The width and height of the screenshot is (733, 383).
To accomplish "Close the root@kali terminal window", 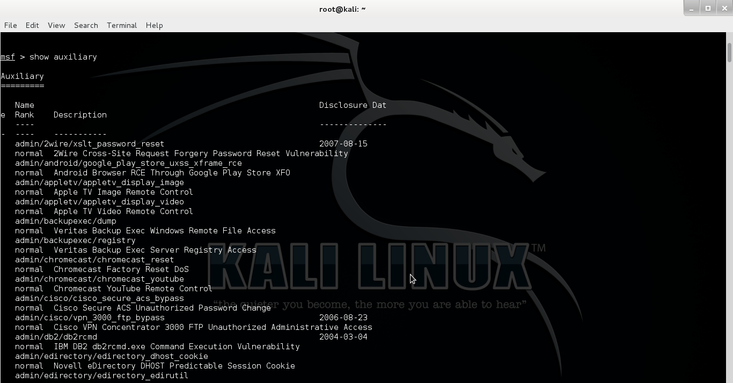I will click(724, 8).
